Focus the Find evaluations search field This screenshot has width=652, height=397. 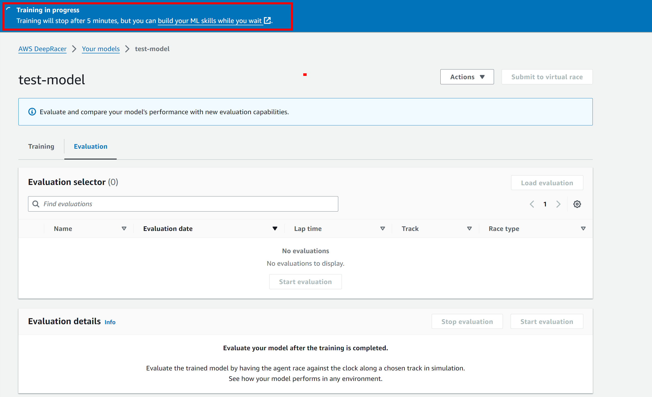coord(185,204)
